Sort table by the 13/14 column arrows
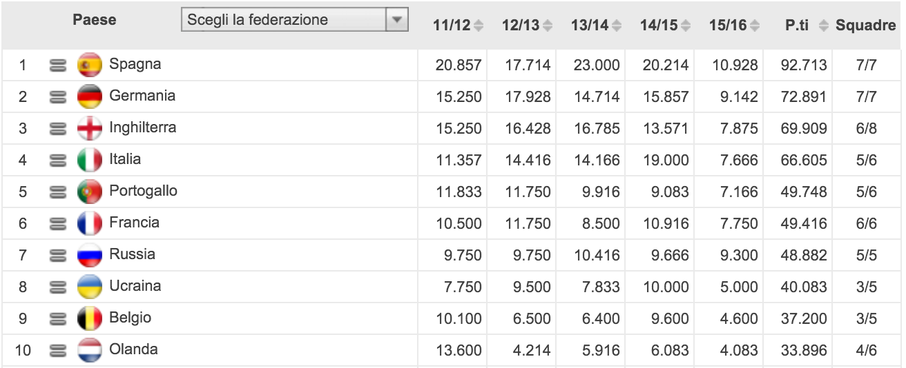Viewport: 906px width, 368px height. pos(617,26)
